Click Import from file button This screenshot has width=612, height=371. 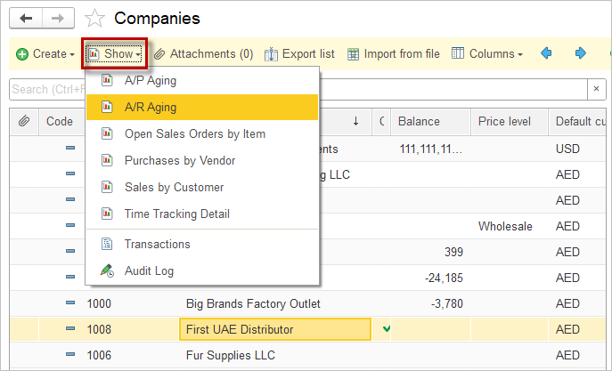pos(393,54)
